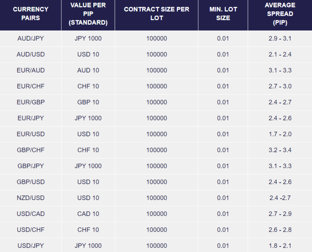Image resolution: width=312 pixels, height=252 pixels.
Task: Select the GBP 10 pip value cell
Action: (x=88, y=102)
